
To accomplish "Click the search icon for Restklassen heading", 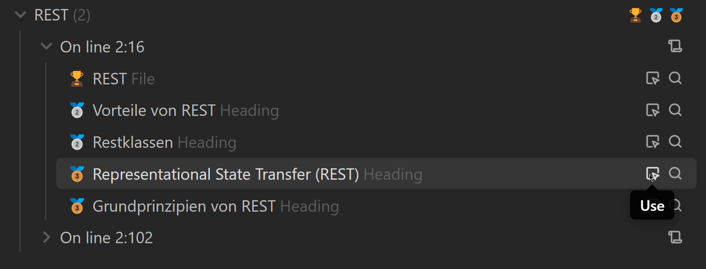I will [x=675, y=141].
